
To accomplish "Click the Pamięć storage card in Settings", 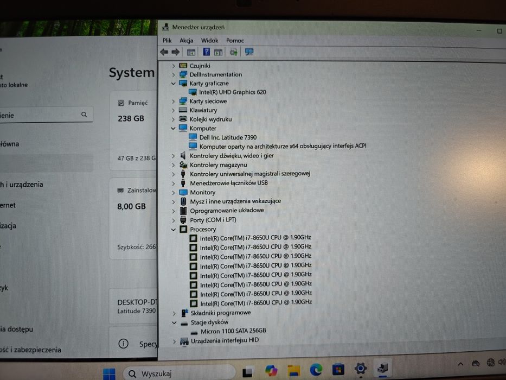I will (133, 131).
